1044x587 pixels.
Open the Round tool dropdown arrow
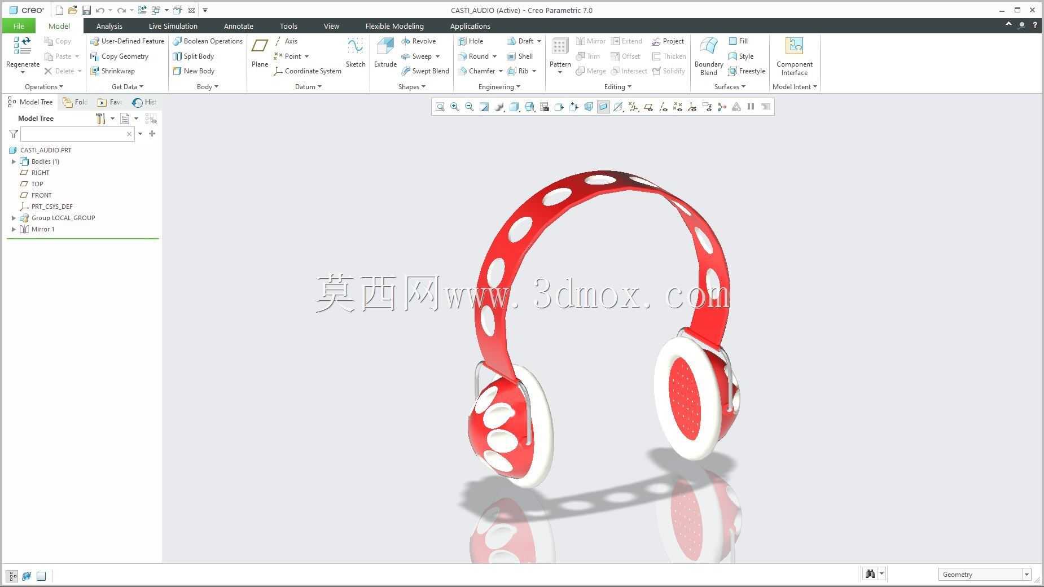495,56
